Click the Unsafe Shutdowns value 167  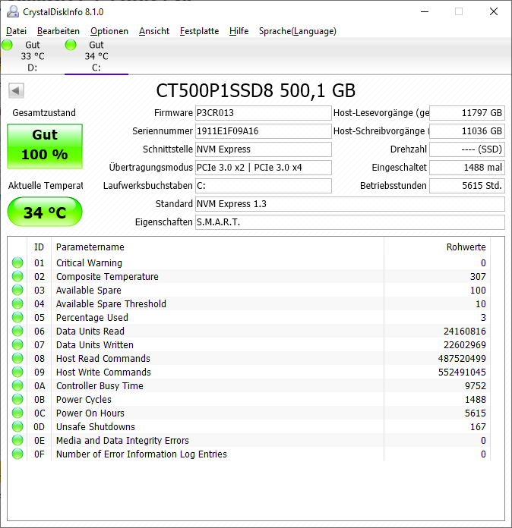[x=478, y=426]
